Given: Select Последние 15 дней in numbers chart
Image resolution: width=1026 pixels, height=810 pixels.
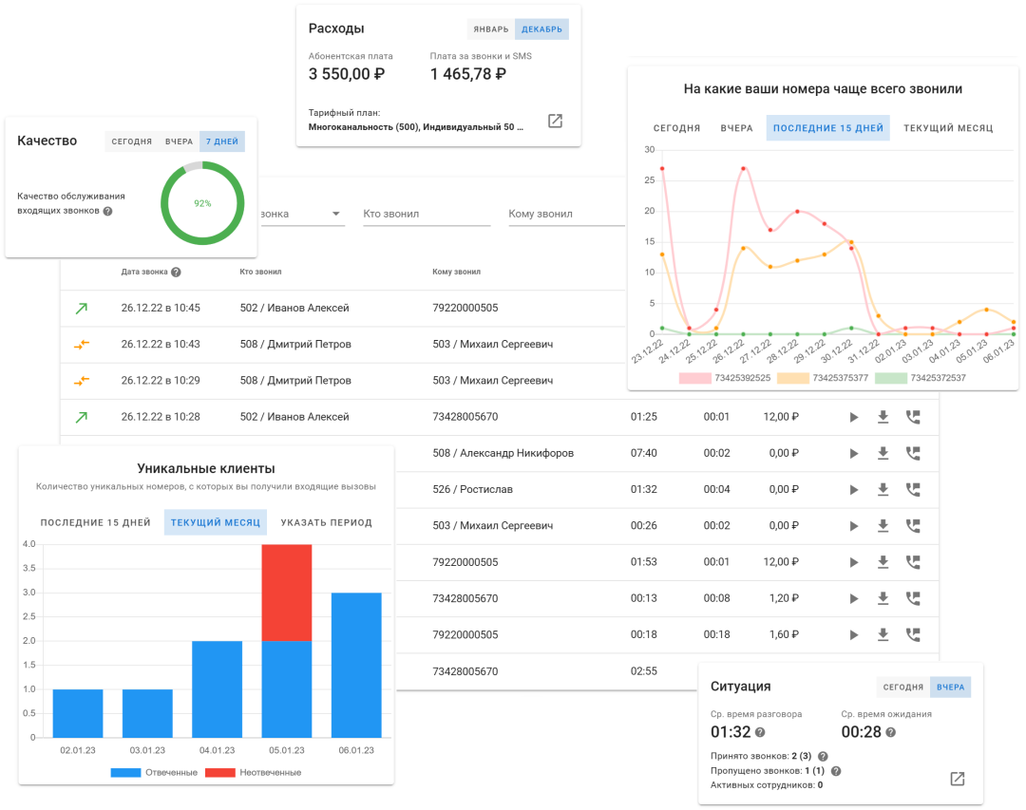Looking at the screenshot, I should (x=827, y=128).
